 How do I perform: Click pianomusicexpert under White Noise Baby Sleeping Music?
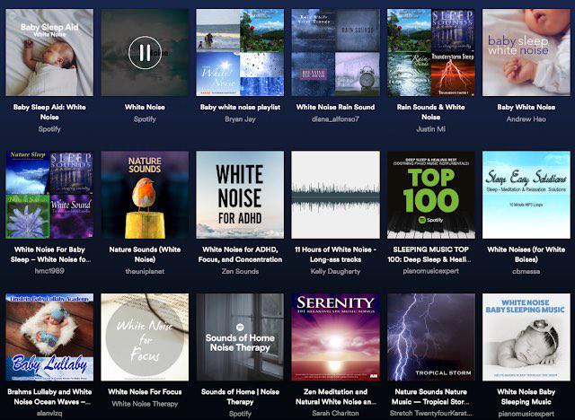(526, 414)
